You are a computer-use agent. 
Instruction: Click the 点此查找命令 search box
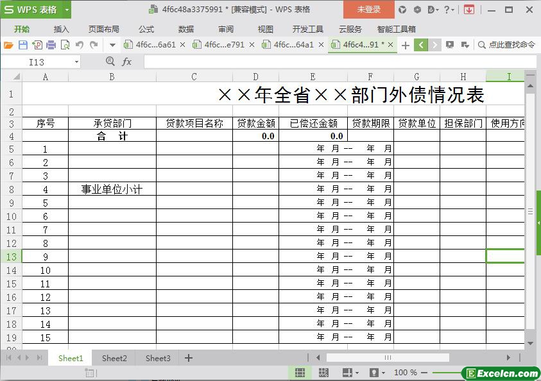[x=507, y=45]
